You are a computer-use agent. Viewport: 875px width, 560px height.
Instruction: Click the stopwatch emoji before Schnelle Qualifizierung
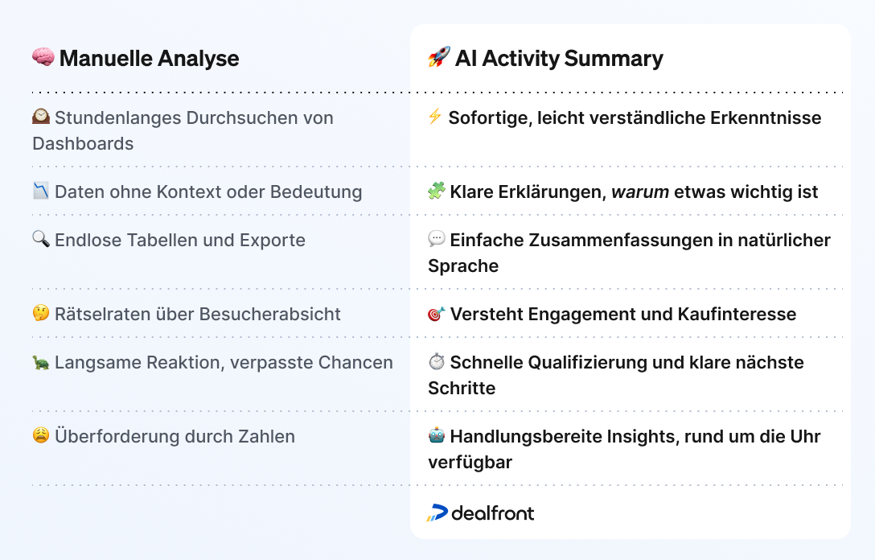point(437,362)
